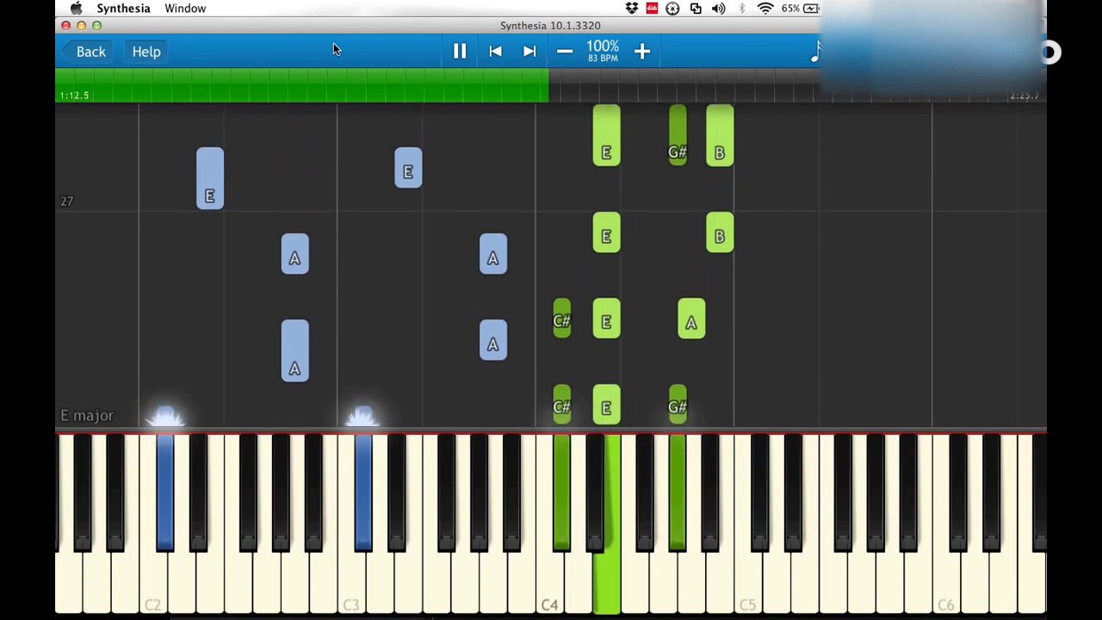Click the 65% battery indicator
The height and width of the screenshot is (620, 1102).
pos(800,9)
